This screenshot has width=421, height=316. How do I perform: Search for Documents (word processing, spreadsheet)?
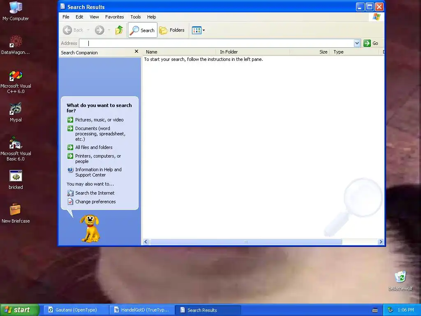[96, 134]
